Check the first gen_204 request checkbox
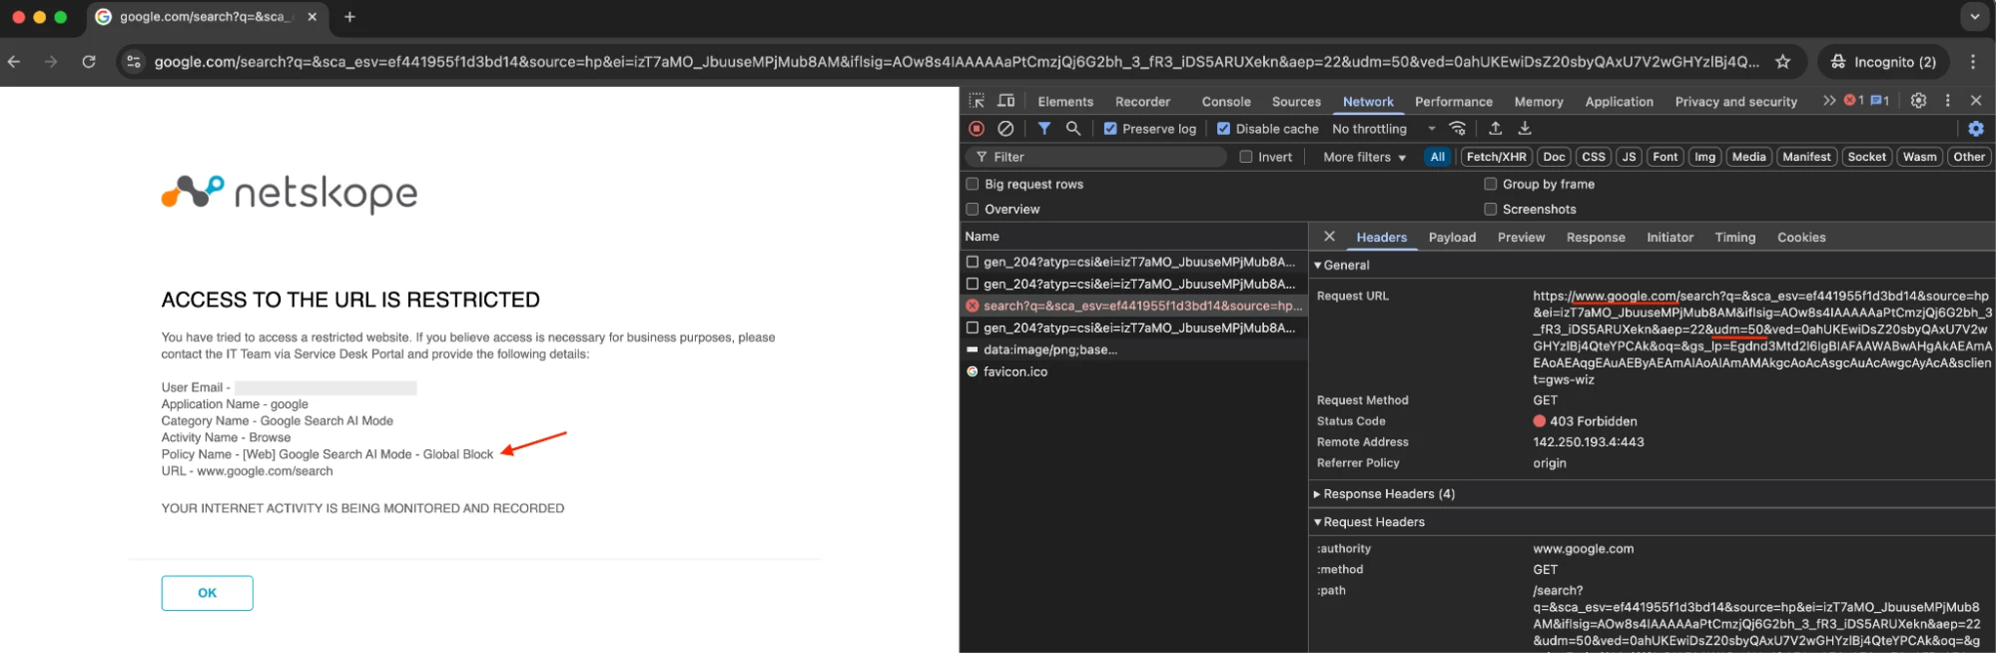Viewport: 1996px width, 653px height. point(973,262)
